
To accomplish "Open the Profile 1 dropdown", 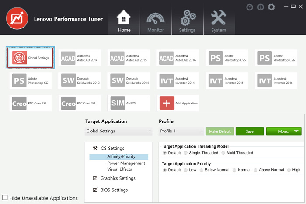I will 181,131.
